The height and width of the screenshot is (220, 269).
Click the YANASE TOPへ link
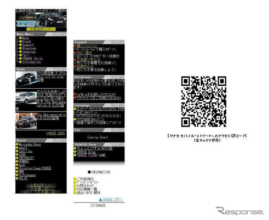point(113,199)
